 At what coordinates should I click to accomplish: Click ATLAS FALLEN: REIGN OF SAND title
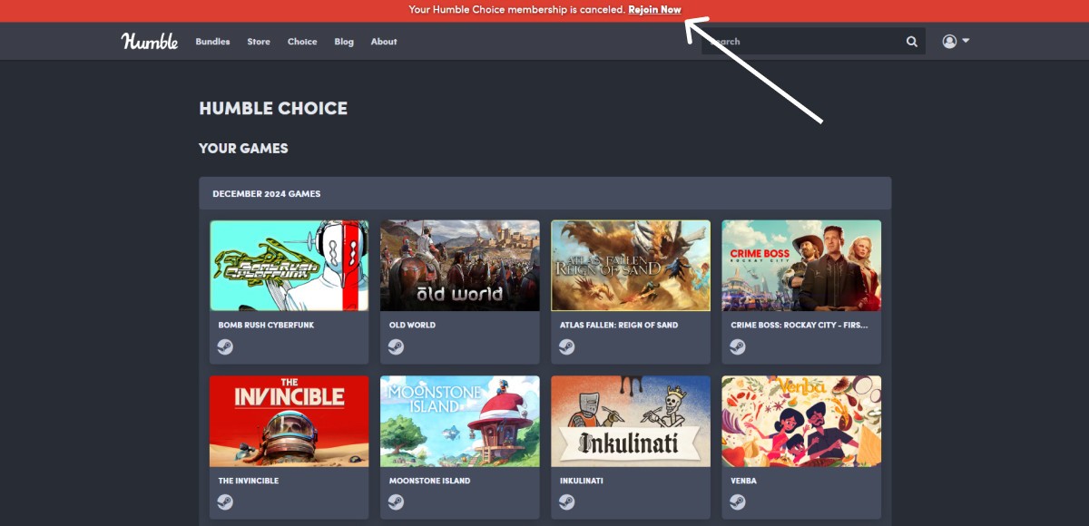[619, 325]
